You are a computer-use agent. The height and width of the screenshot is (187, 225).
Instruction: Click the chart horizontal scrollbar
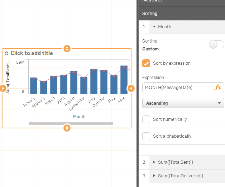[x=71, y=124]
